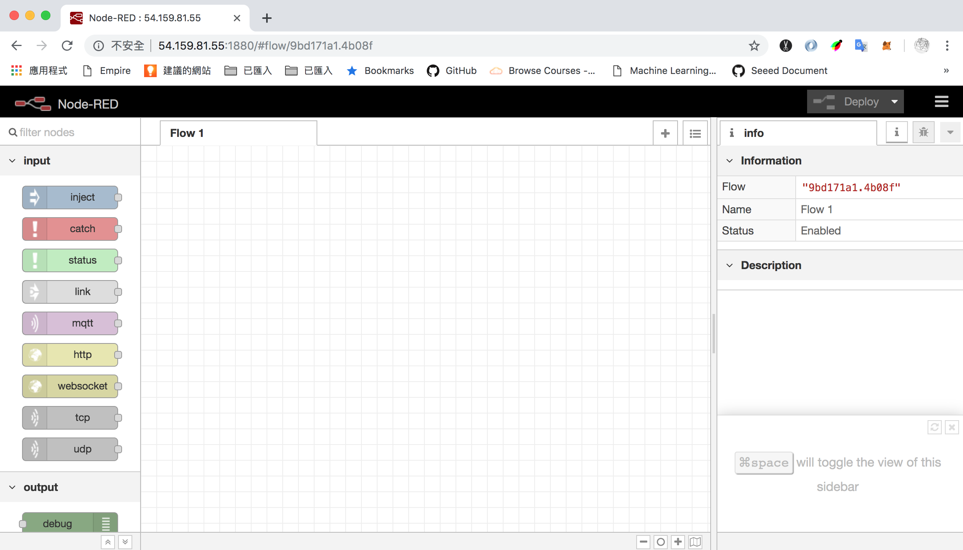Click the filter nodes search field
The height and width of the screenshot is (550, 963).
[x=70, y=132]
